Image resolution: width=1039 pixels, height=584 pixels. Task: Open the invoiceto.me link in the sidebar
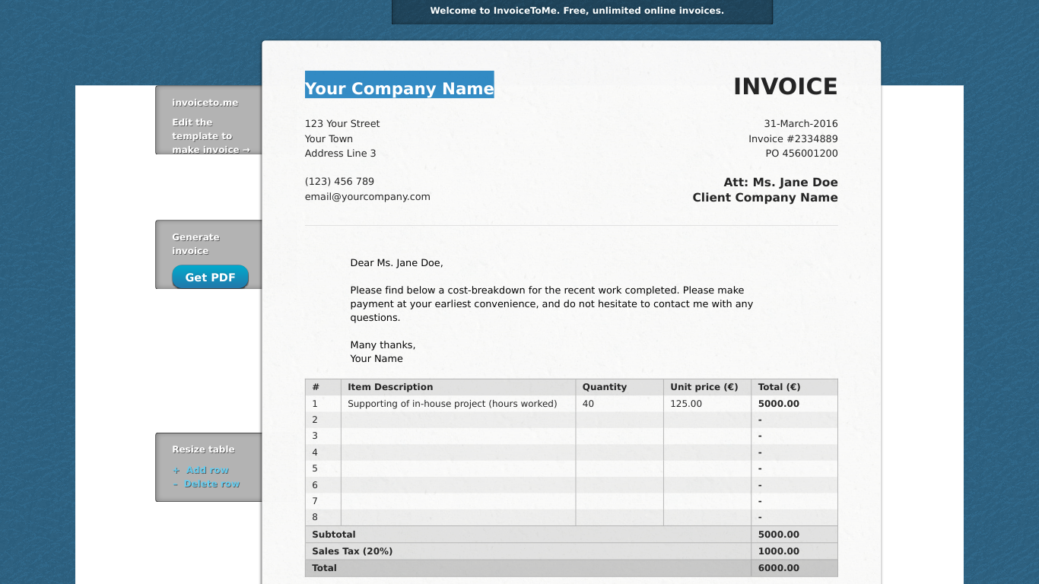point(205,103)
